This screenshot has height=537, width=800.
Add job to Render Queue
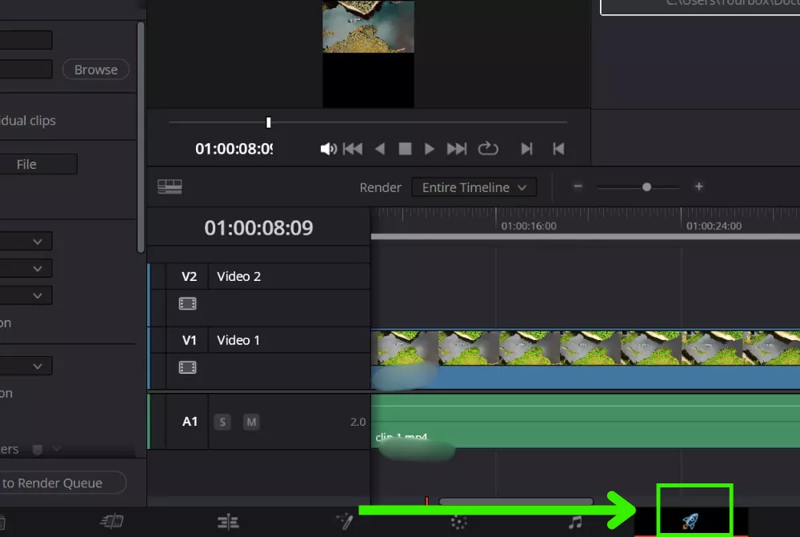pos(56,483)
